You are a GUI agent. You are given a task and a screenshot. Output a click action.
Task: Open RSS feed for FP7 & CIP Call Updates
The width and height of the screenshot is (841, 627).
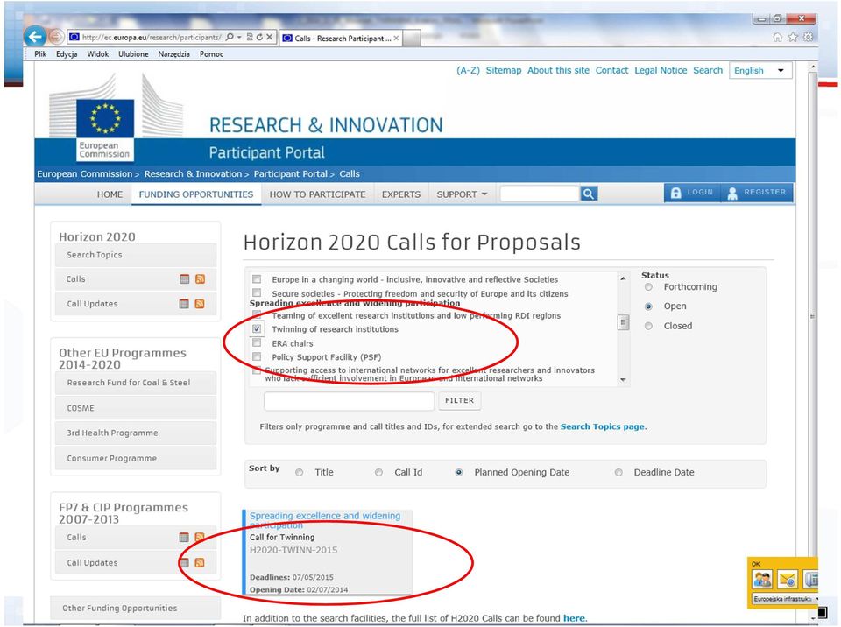200,563
